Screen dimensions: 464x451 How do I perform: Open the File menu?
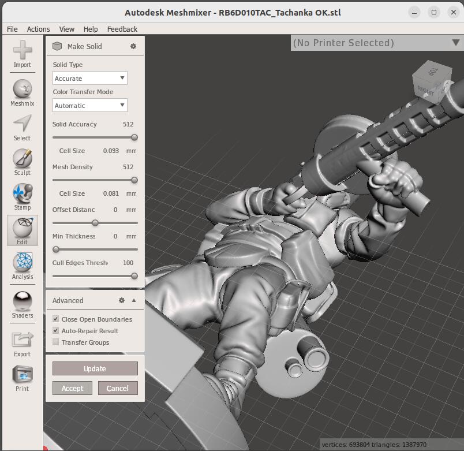click(12, 29)
